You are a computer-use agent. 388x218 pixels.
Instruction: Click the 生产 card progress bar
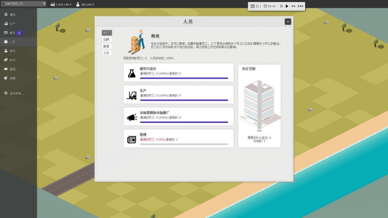[184, 100]
